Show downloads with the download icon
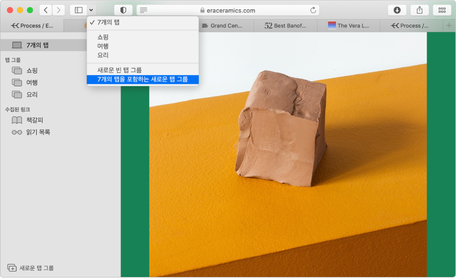 tap(397, 10)
